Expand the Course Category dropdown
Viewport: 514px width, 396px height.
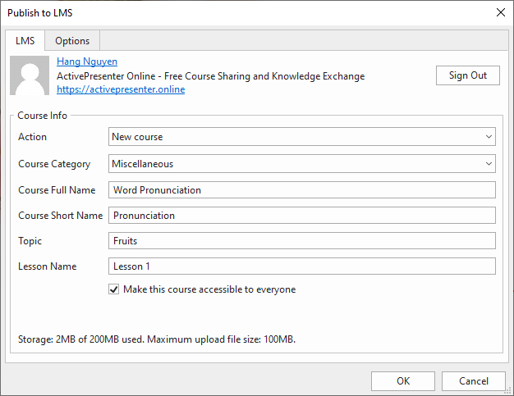point(302,164)
